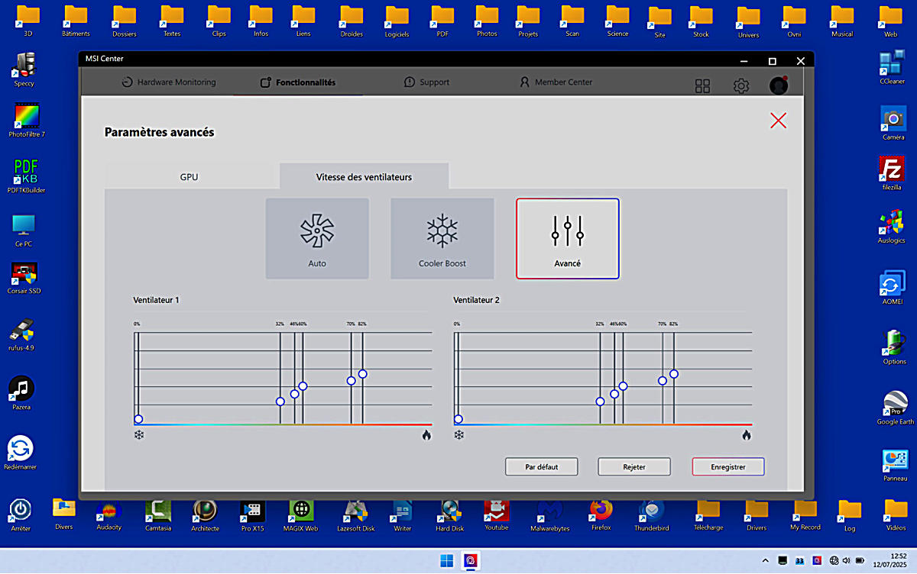Open MSI Center settings gear
Viewport: 917px width, 574px height.
(x=740, y=86)
